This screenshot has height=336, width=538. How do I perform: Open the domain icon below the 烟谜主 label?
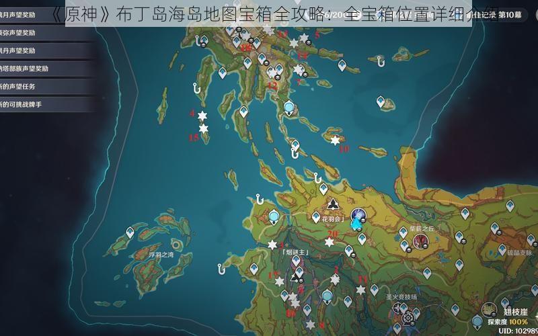[295, 277]
